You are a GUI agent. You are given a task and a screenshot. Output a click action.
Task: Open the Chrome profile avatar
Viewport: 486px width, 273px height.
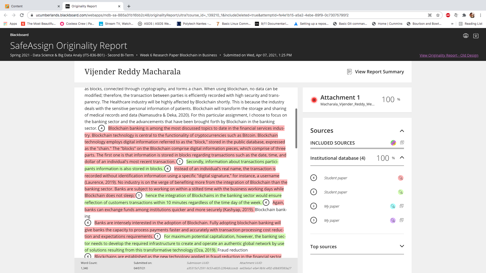tap(472, 15)
